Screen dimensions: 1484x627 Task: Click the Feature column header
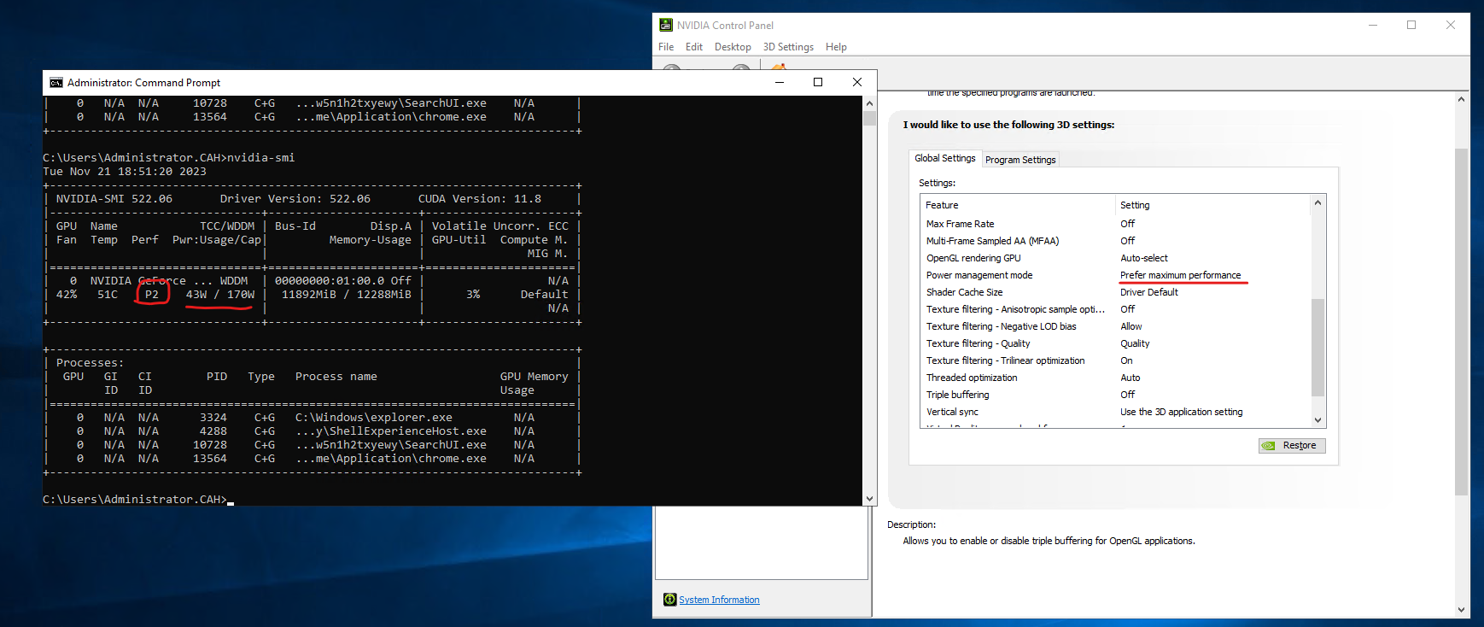tap(1019, 205)
